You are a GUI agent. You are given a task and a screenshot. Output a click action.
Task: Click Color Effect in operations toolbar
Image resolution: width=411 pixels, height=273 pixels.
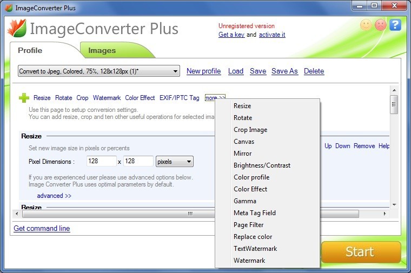[x=140, y=98]
